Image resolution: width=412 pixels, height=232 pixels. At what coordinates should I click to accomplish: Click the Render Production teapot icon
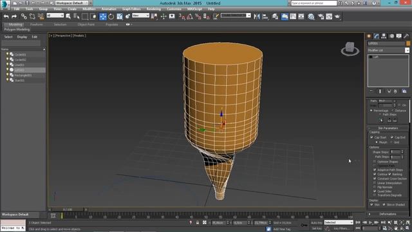pos(337,17)
